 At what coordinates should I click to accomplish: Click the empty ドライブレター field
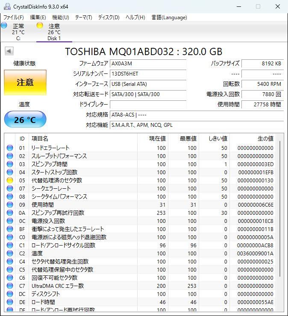click(148, 104)
